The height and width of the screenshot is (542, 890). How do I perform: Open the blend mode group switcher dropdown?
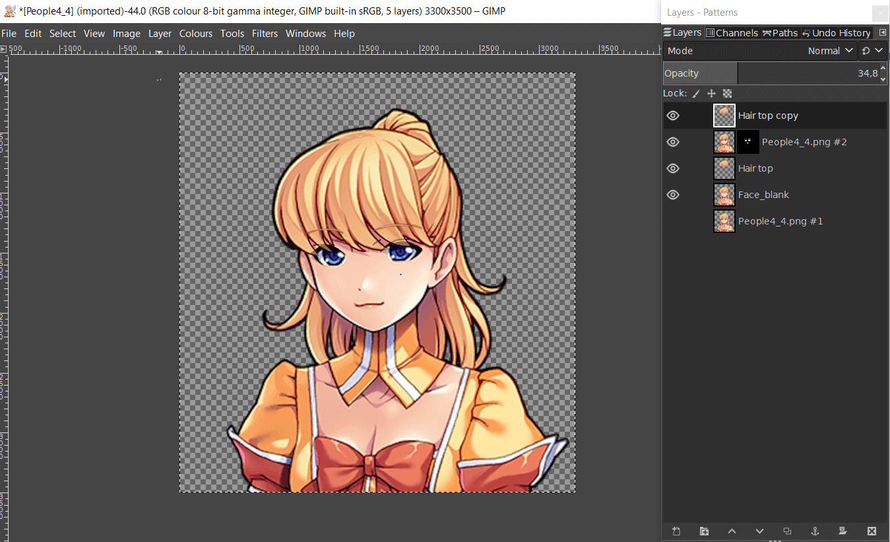coord(873,51)
